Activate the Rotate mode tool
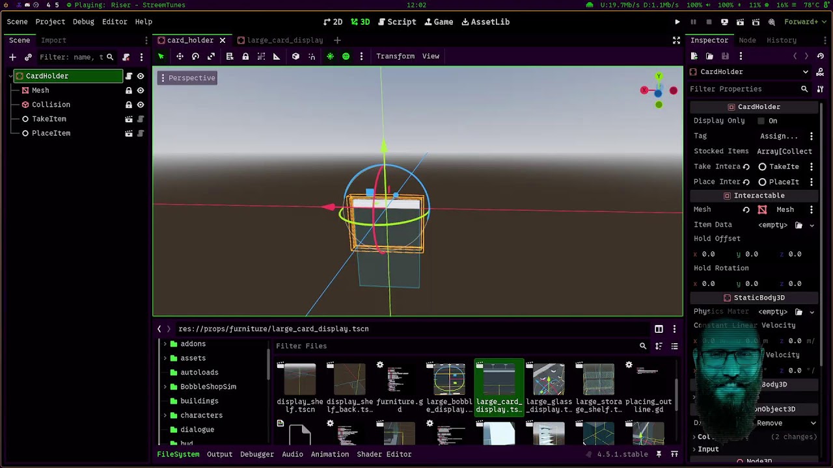The height and width of the screenshot is (468, 833). pos(195,57)
